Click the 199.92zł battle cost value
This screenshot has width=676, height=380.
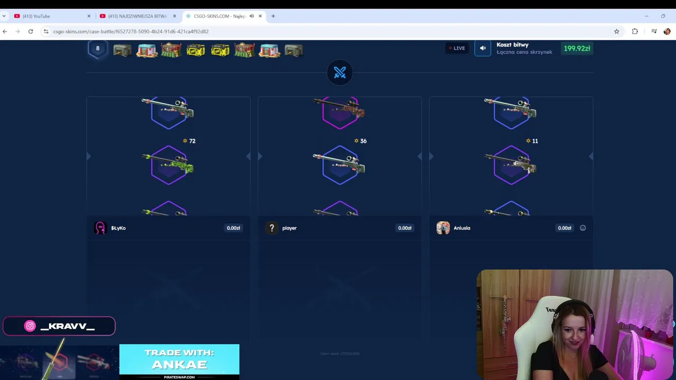click(577, 48)
